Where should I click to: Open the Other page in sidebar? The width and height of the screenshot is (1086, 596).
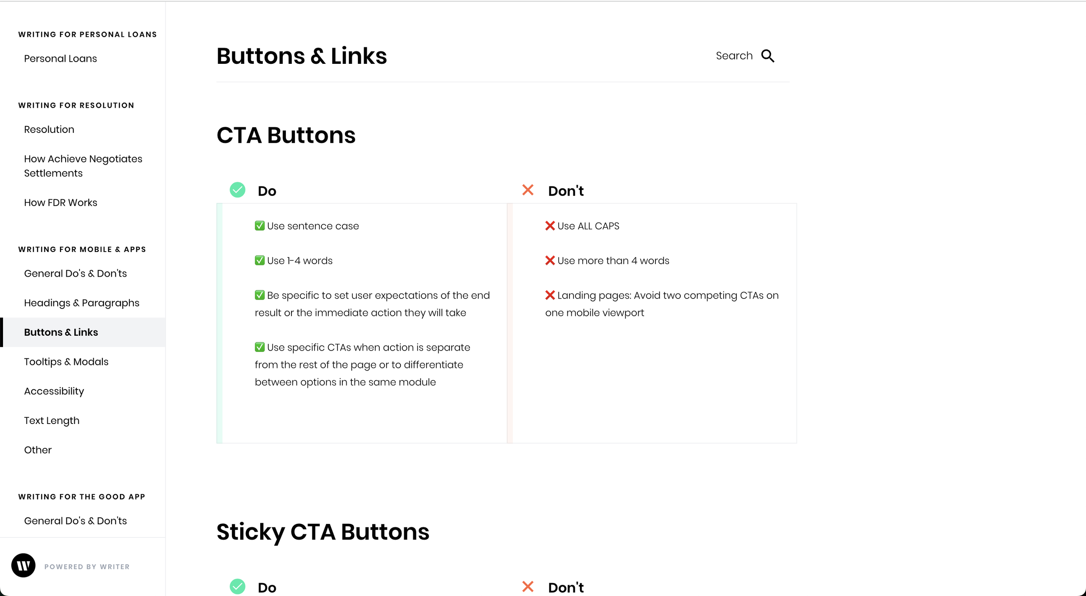click(x=38, y=450)
